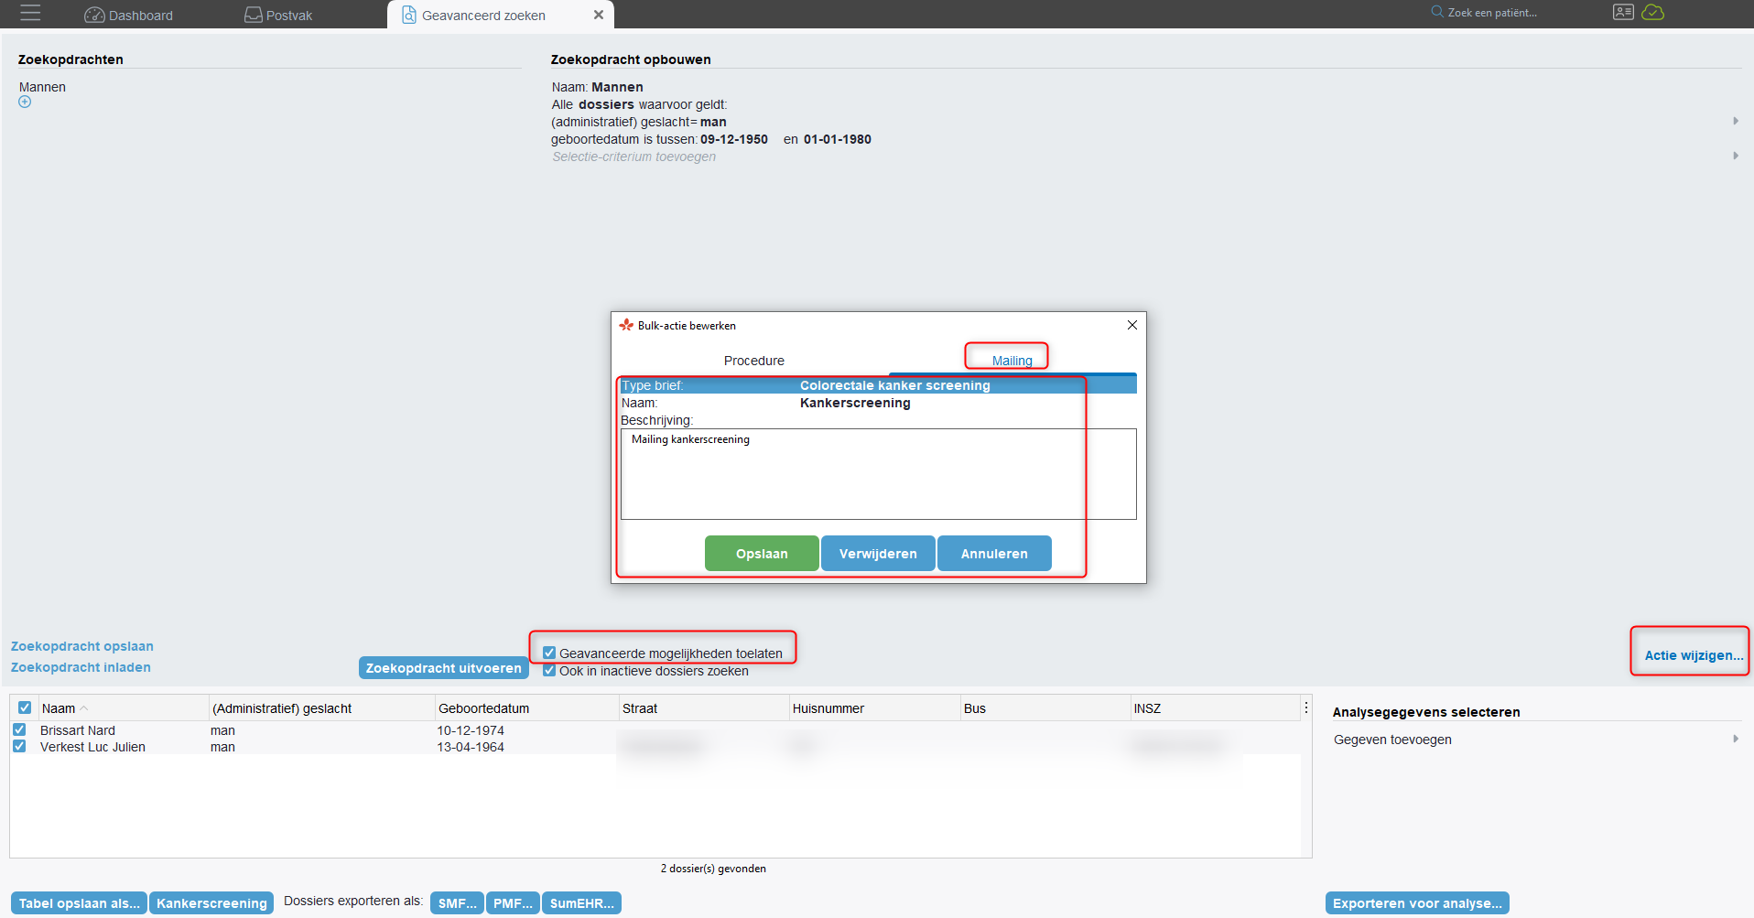
Task: Click the Dashboard gauge icon
Action: pos(94,15)
